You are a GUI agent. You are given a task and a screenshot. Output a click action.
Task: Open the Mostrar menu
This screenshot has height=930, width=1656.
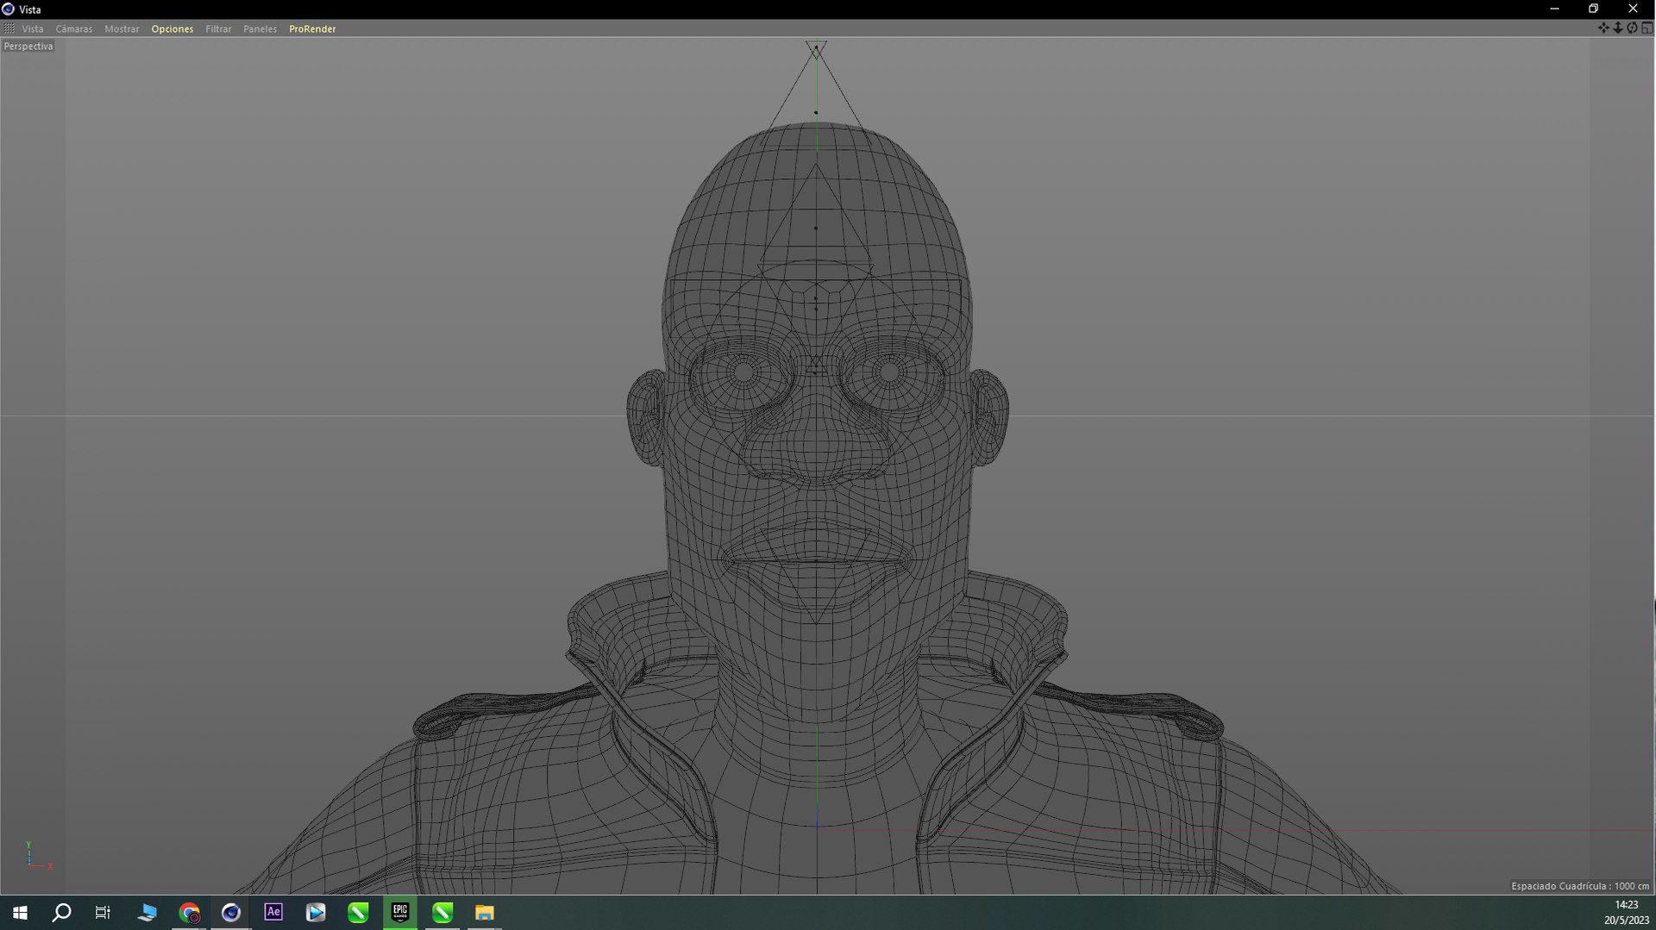[122, 28]
